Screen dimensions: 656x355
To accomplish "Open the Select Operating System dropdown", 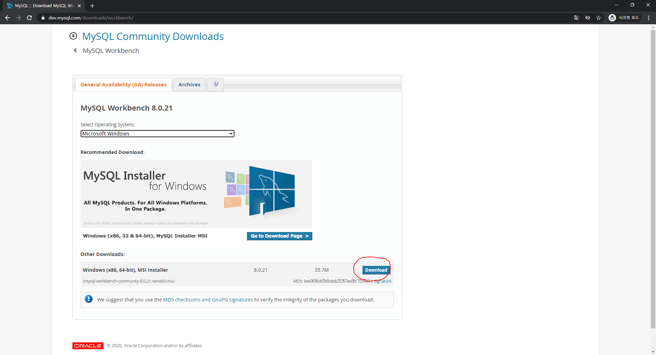I will pos(157,133).
